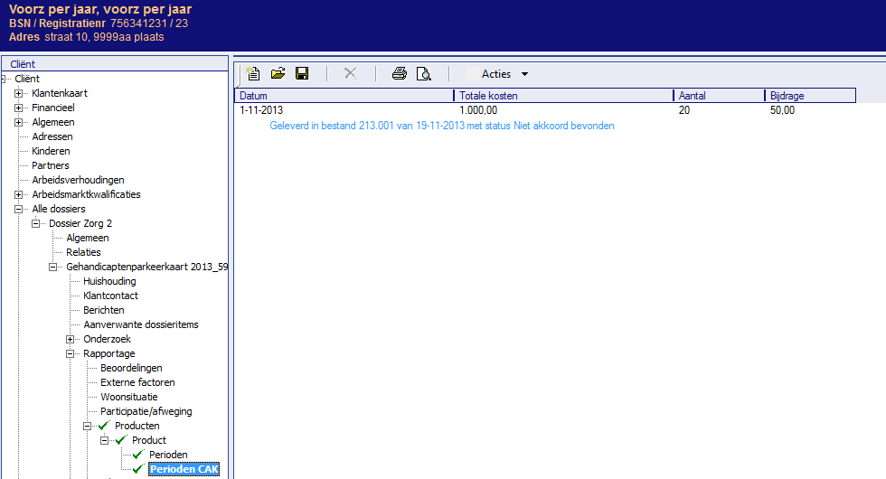Click the Open folder toolbar icon
886x479 pixels.
click(278, 74)
